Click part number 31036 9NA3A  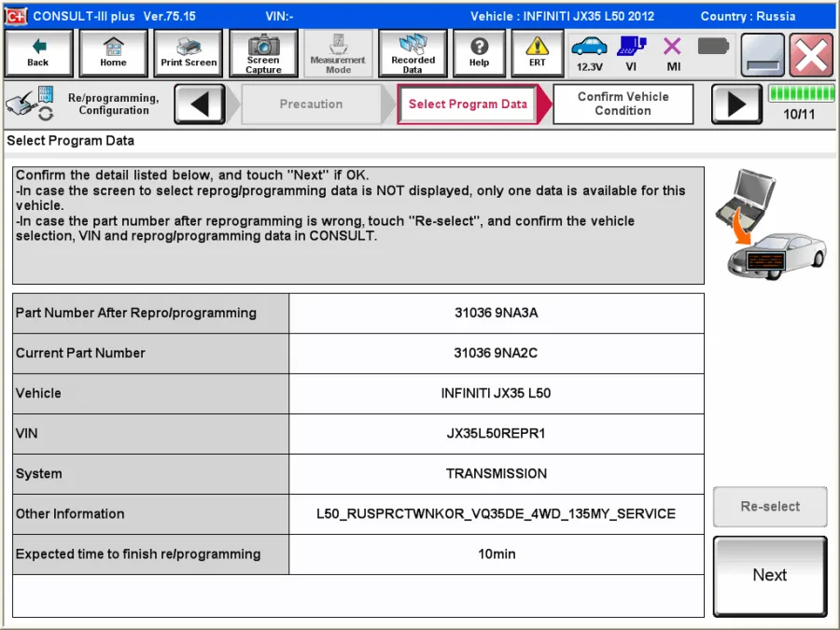497,313
